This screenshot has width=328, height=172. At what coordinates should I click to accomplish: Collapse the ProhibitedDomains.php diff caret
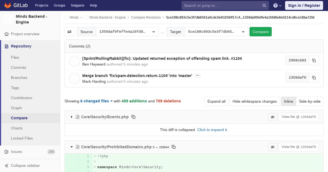point(72,147)
